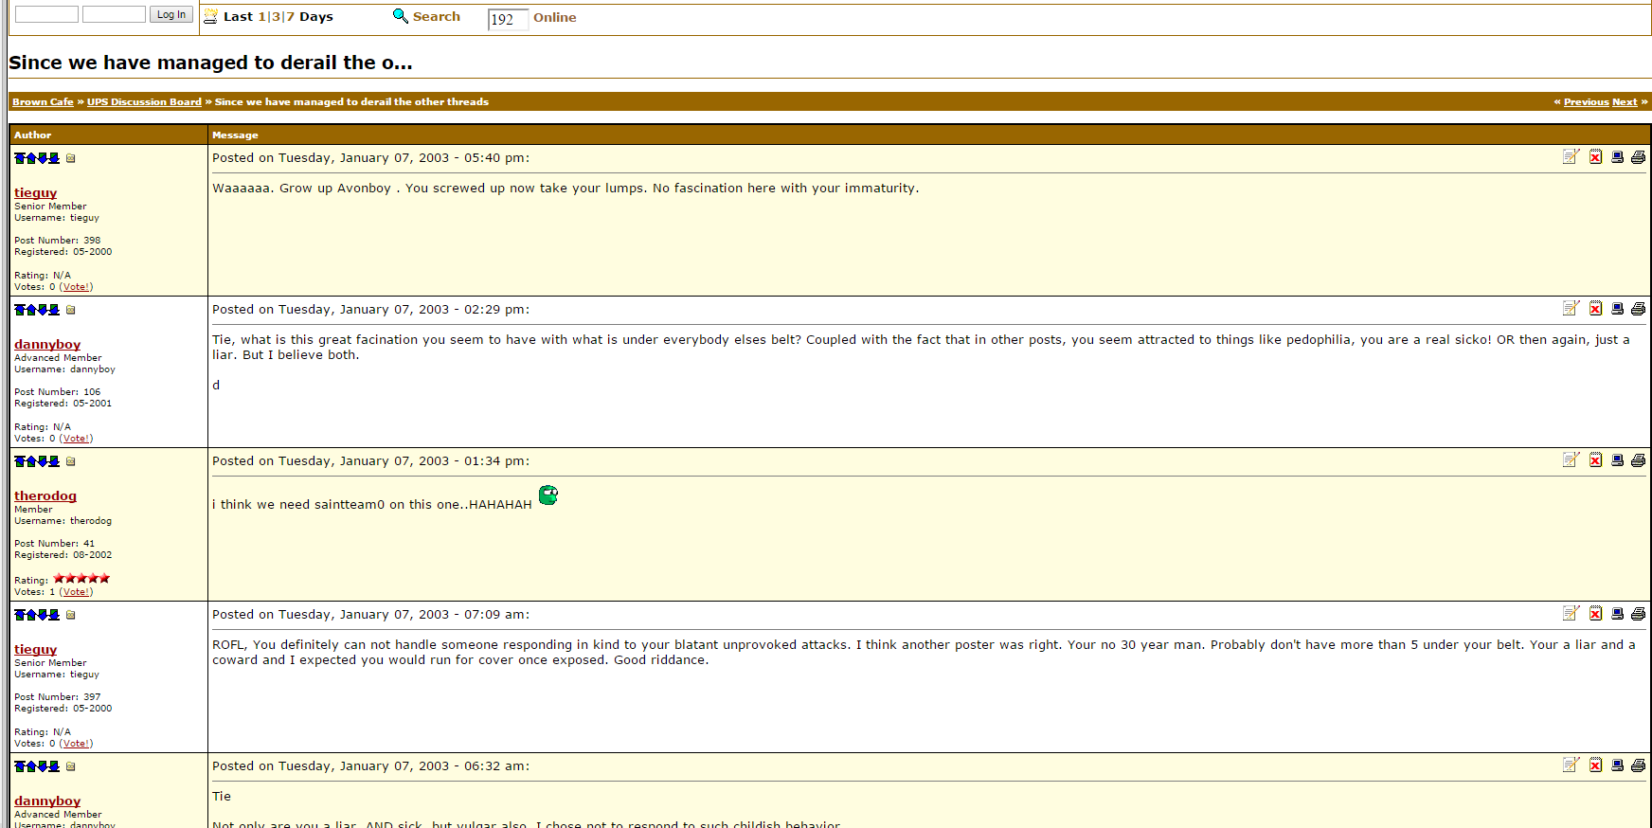The width and height of the screenshot is (1652, 828).
Task: Print tieguy's 05:40 pm post
Action: click(1638, 157)
